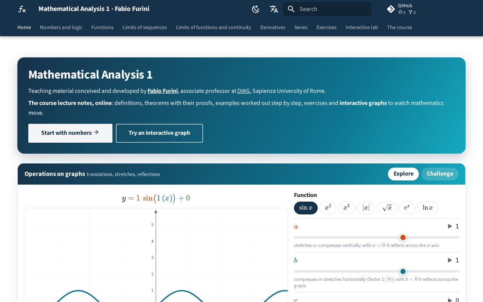Click Start with numbers button

point(70,133)
